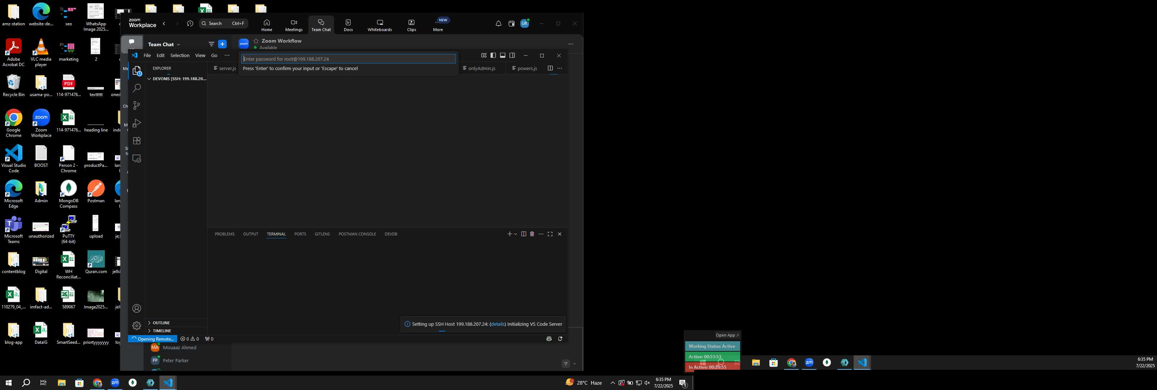Switch to PORTS panel tab
This screenshot has width=1157, height=390.
coord(300,234)
